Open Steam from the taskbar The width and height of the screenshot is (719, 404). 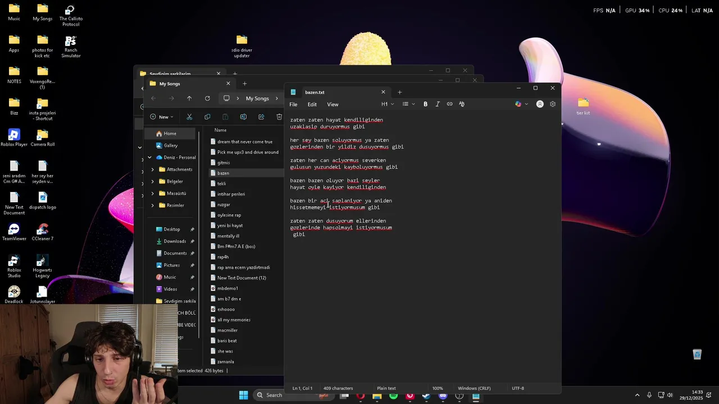click(426, 396)
